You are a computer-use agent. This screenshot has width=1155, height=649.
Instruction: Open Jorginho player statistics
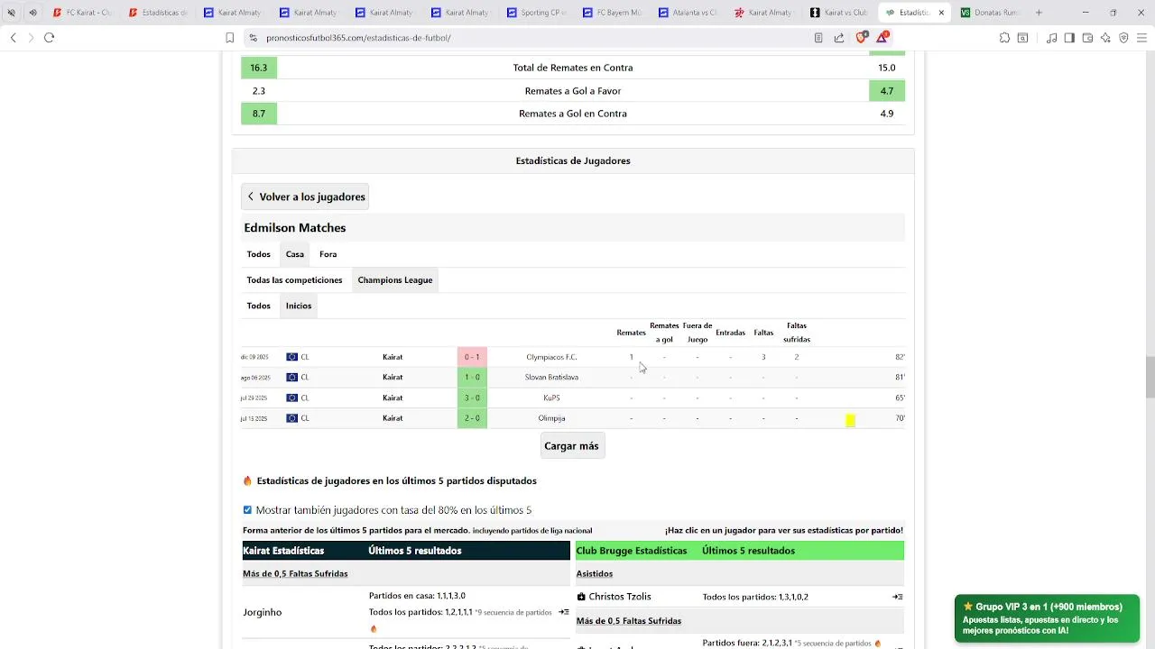pyautogui.click(x=263, y=612)
